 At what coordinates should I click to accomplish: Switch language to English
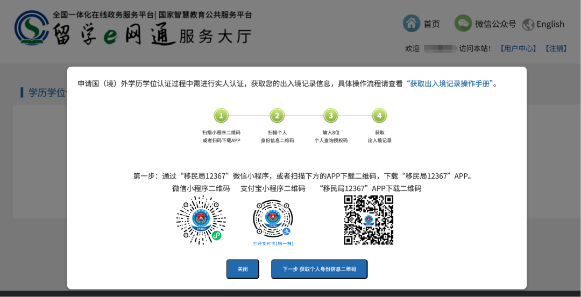pos(550,24)
